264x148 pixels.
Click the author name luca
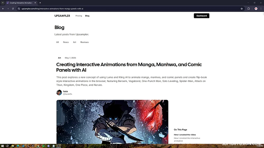tap(65, 91)
